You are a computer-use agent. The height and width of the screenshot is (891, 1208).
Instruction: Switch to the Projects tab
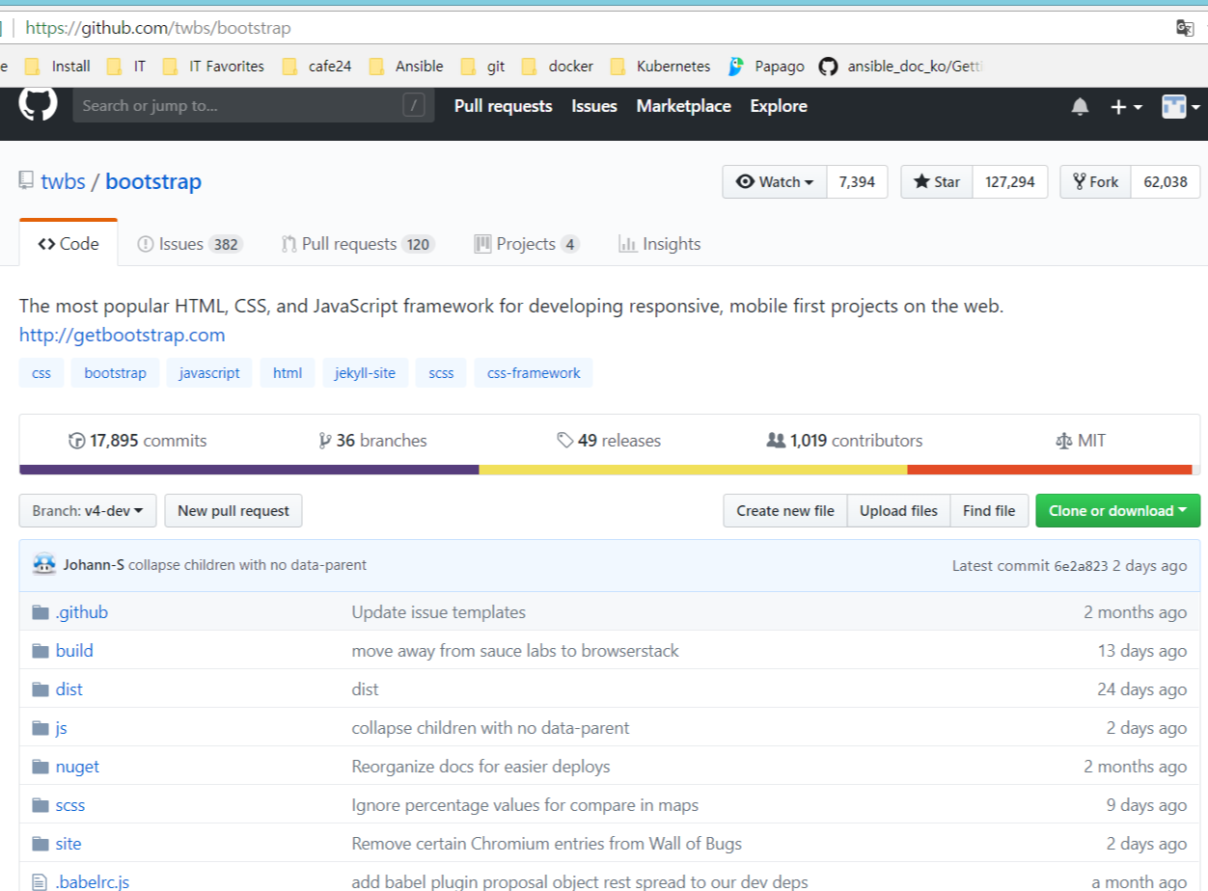pos(527,244)
